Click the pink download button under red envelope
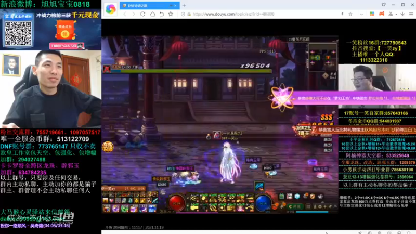This screenshot has width=416, height=234. [67, 46]
